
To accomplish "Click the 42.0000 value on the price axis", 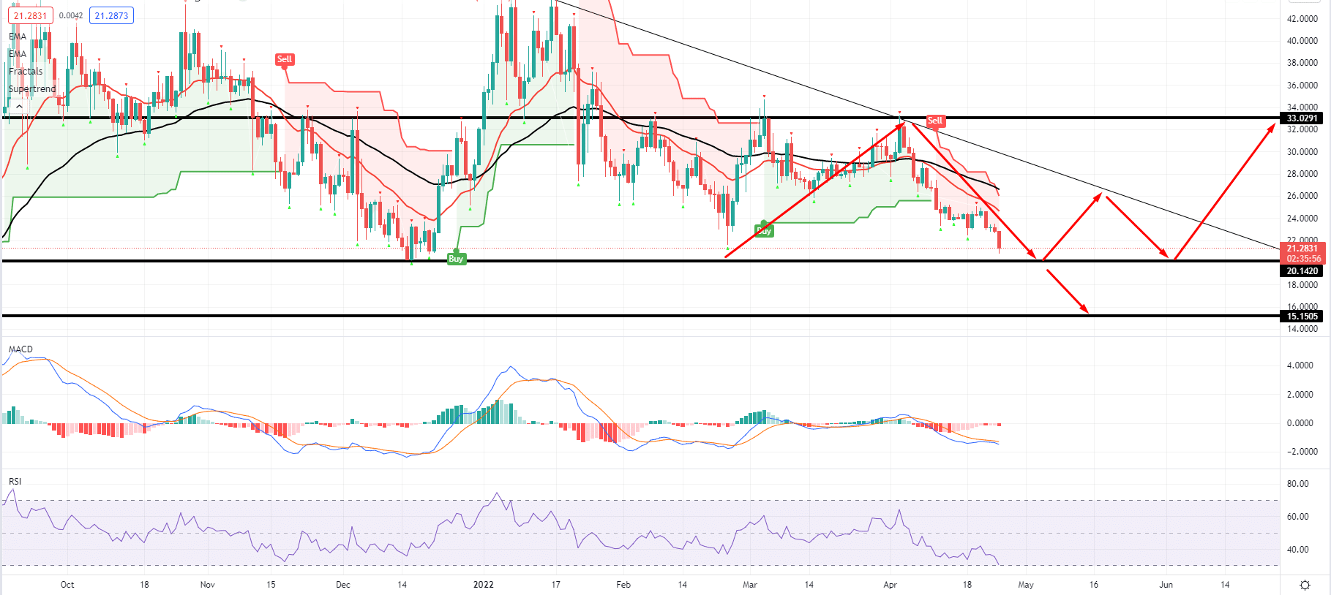I will point(1302,19).
